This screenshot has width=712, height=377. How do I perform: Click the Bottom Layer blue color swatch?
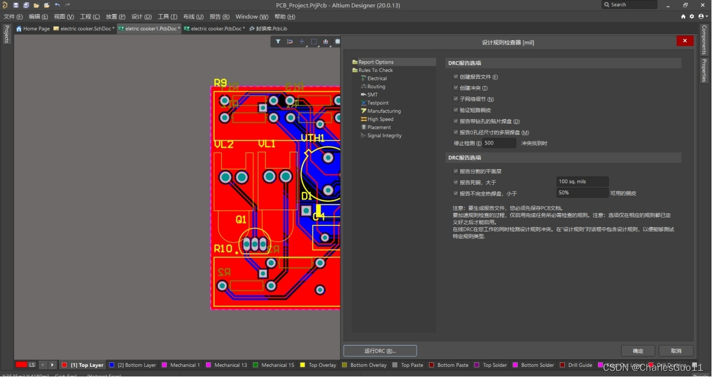point(112,365)
